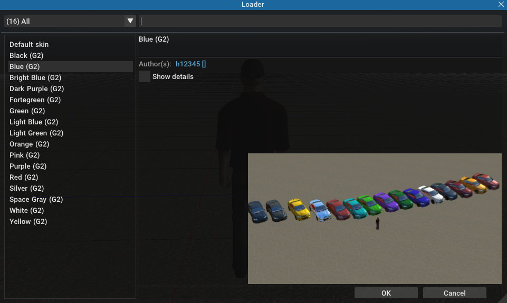
Task: Select the Bright Blue (G2) skin
Action: (x=35, y=78)
